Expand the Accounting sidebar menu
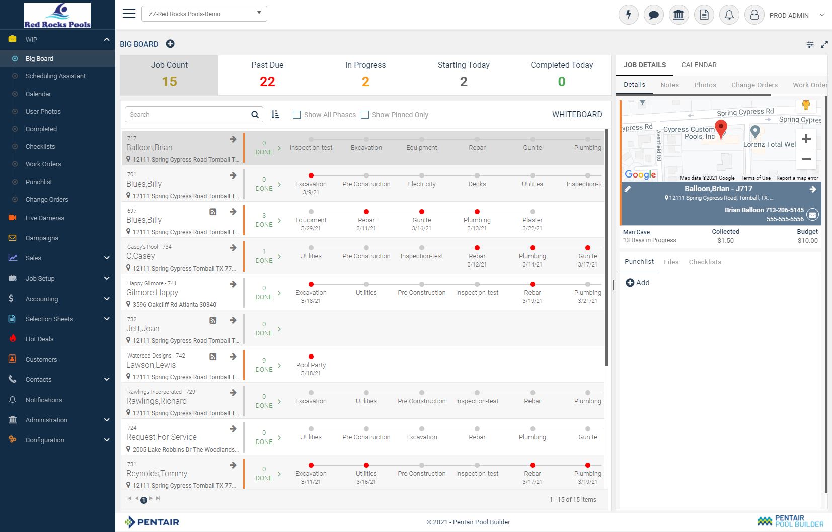 point(106,299)
